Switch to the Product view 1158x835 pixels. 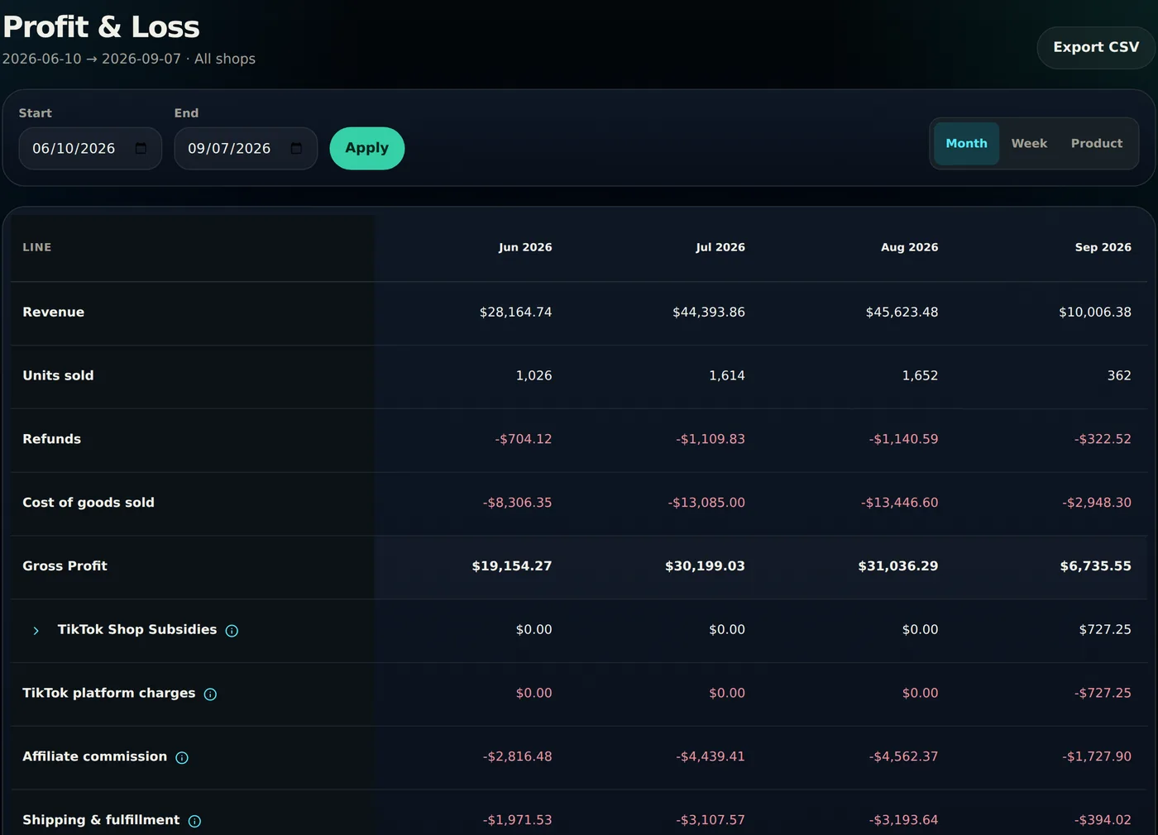point(1097,144)
